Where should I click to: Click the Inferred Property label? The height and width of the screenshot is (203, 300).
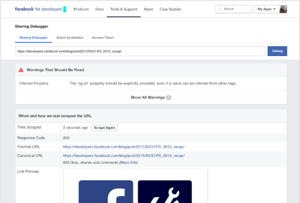(x=34, y=83)
